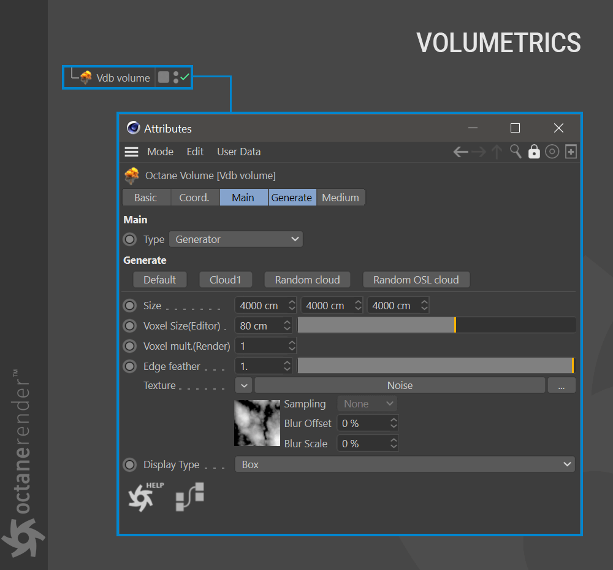Image resolution: width=613 pixels, height=570 pixels.
Task: Switch to the Medium tab
Action: 340,198
